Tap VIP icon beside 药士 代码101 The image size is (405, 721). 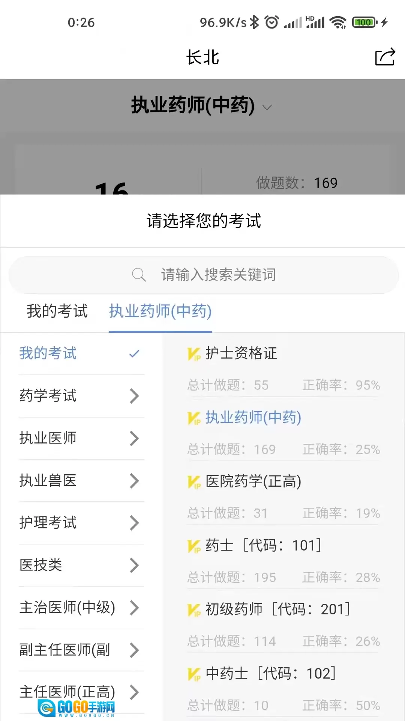click(x=194, y=546)
